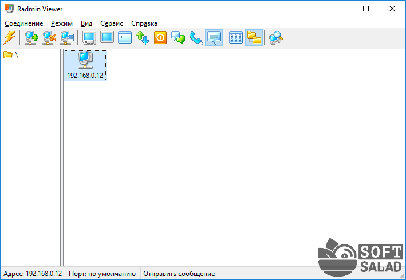
Task: Close the Radmin Viewer window
Action: [392, 9]
